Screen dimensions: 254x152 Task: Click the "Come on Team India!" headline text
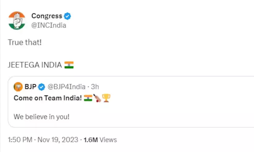(x=48, y=98)
